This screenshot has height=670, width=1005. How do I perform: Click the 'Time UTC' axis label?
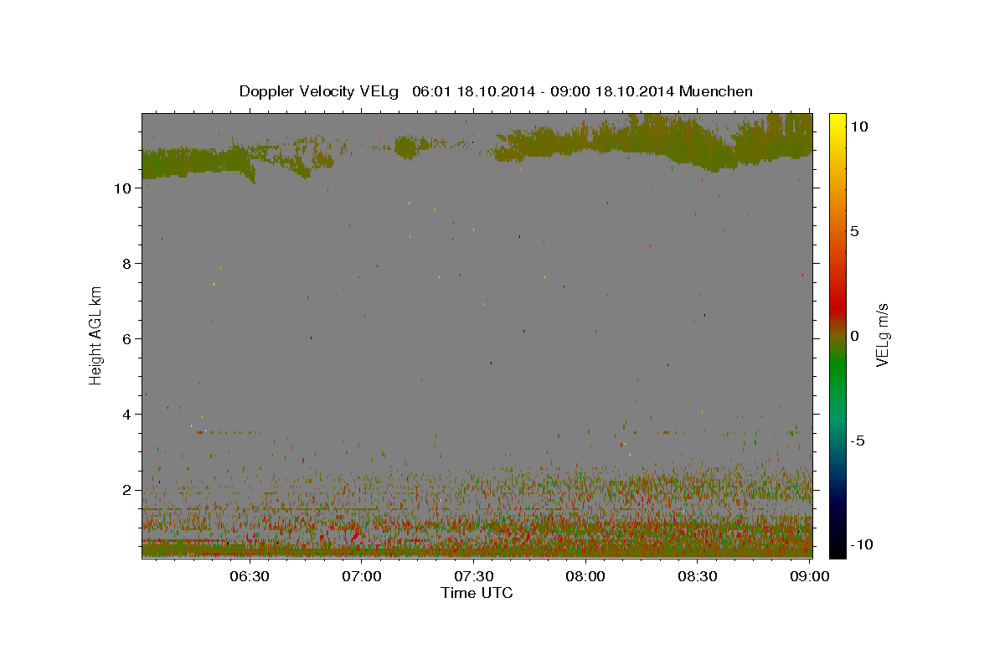pyautogui.click(x=477, y=593)
